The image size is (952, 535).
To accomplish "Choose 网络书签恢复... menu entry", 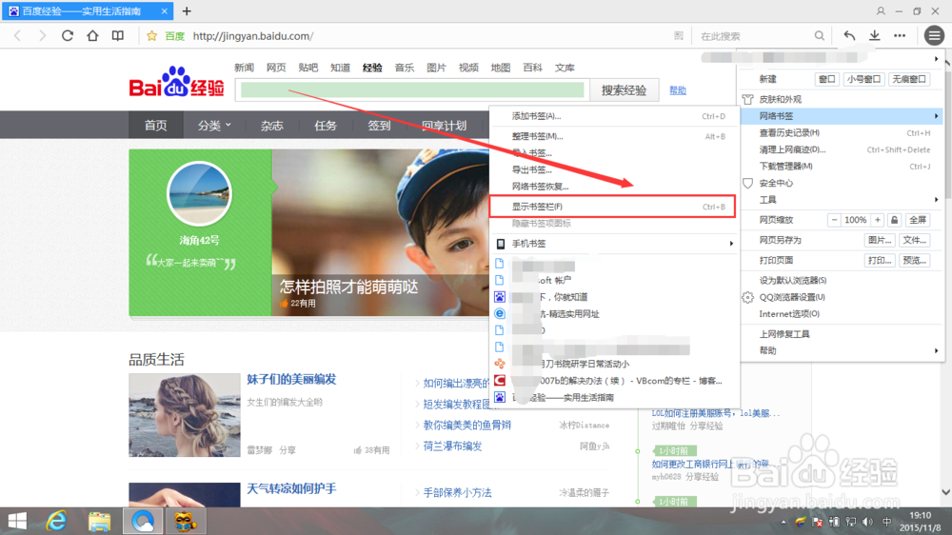I will [614, 187].
